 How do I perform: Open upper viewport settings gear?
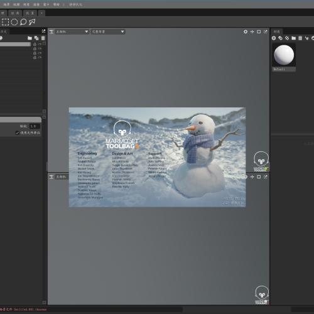[246, 31]
